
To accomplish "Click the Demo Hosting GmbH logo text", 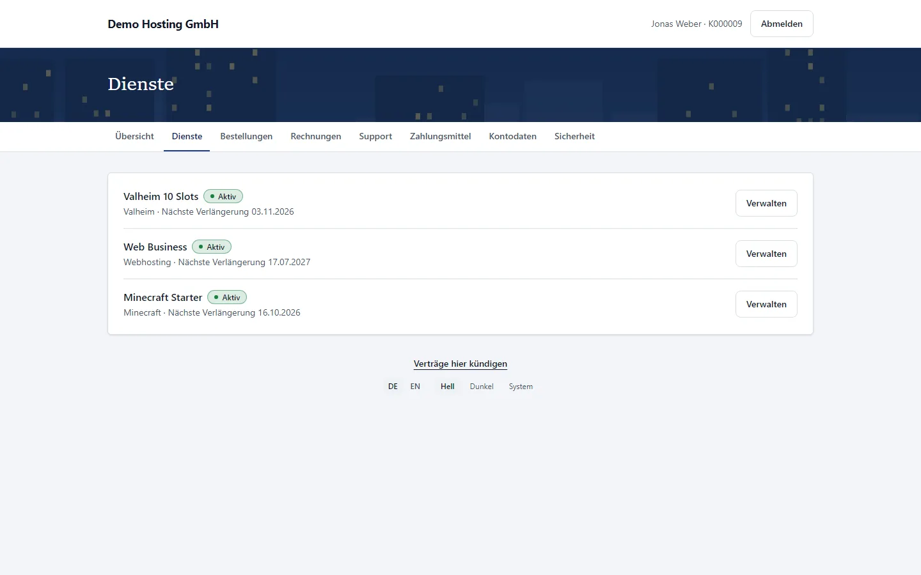I will (x=163, y=24).
